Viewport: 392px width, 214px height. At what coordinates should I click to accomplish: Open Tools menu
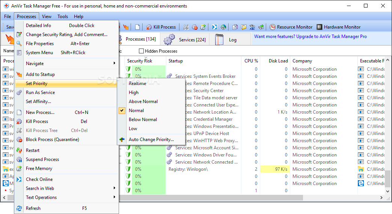63,17
